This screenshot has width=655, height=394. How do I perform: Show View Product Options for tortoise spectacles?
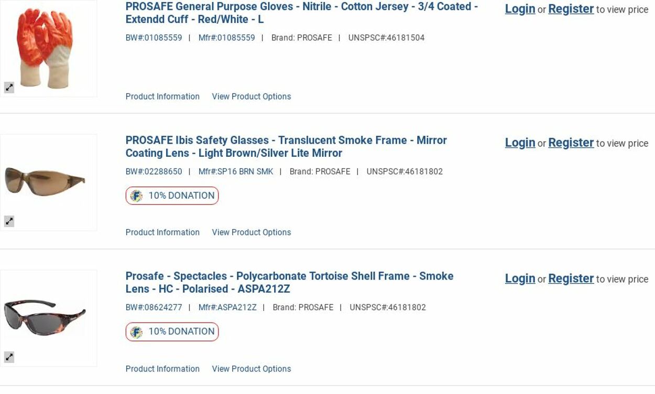(251, 369)
